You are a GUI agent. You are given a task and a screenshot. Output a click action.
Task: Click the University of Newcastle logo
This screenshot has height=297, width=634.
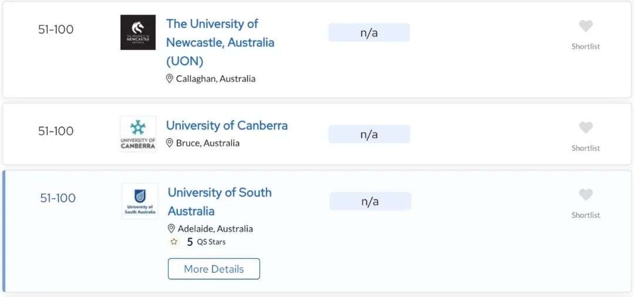[138, 32]
